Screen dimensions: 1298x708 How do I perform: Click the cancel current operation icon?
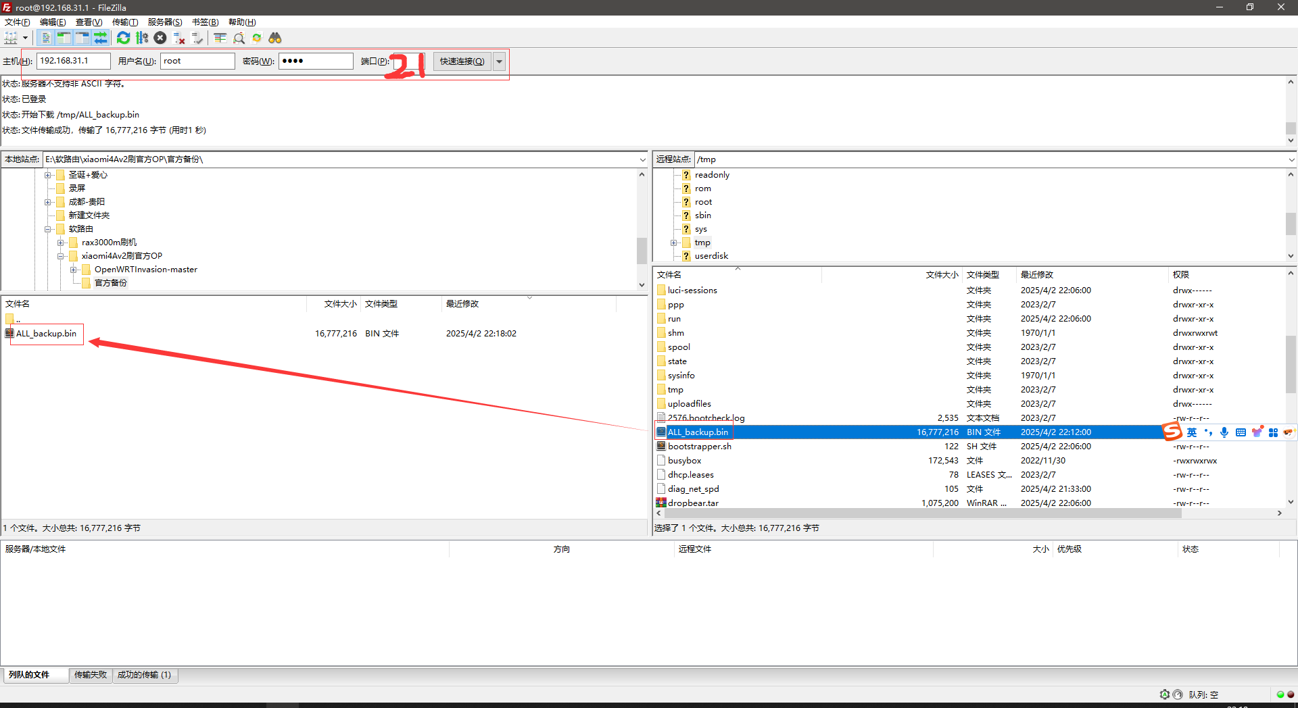point(160,38)
